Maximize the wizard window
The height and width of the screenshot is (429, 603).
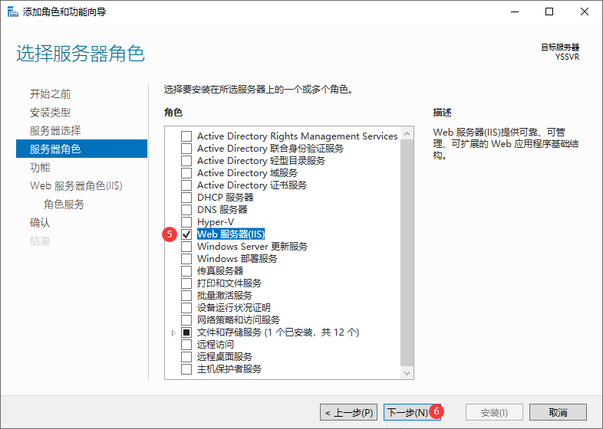549,12
